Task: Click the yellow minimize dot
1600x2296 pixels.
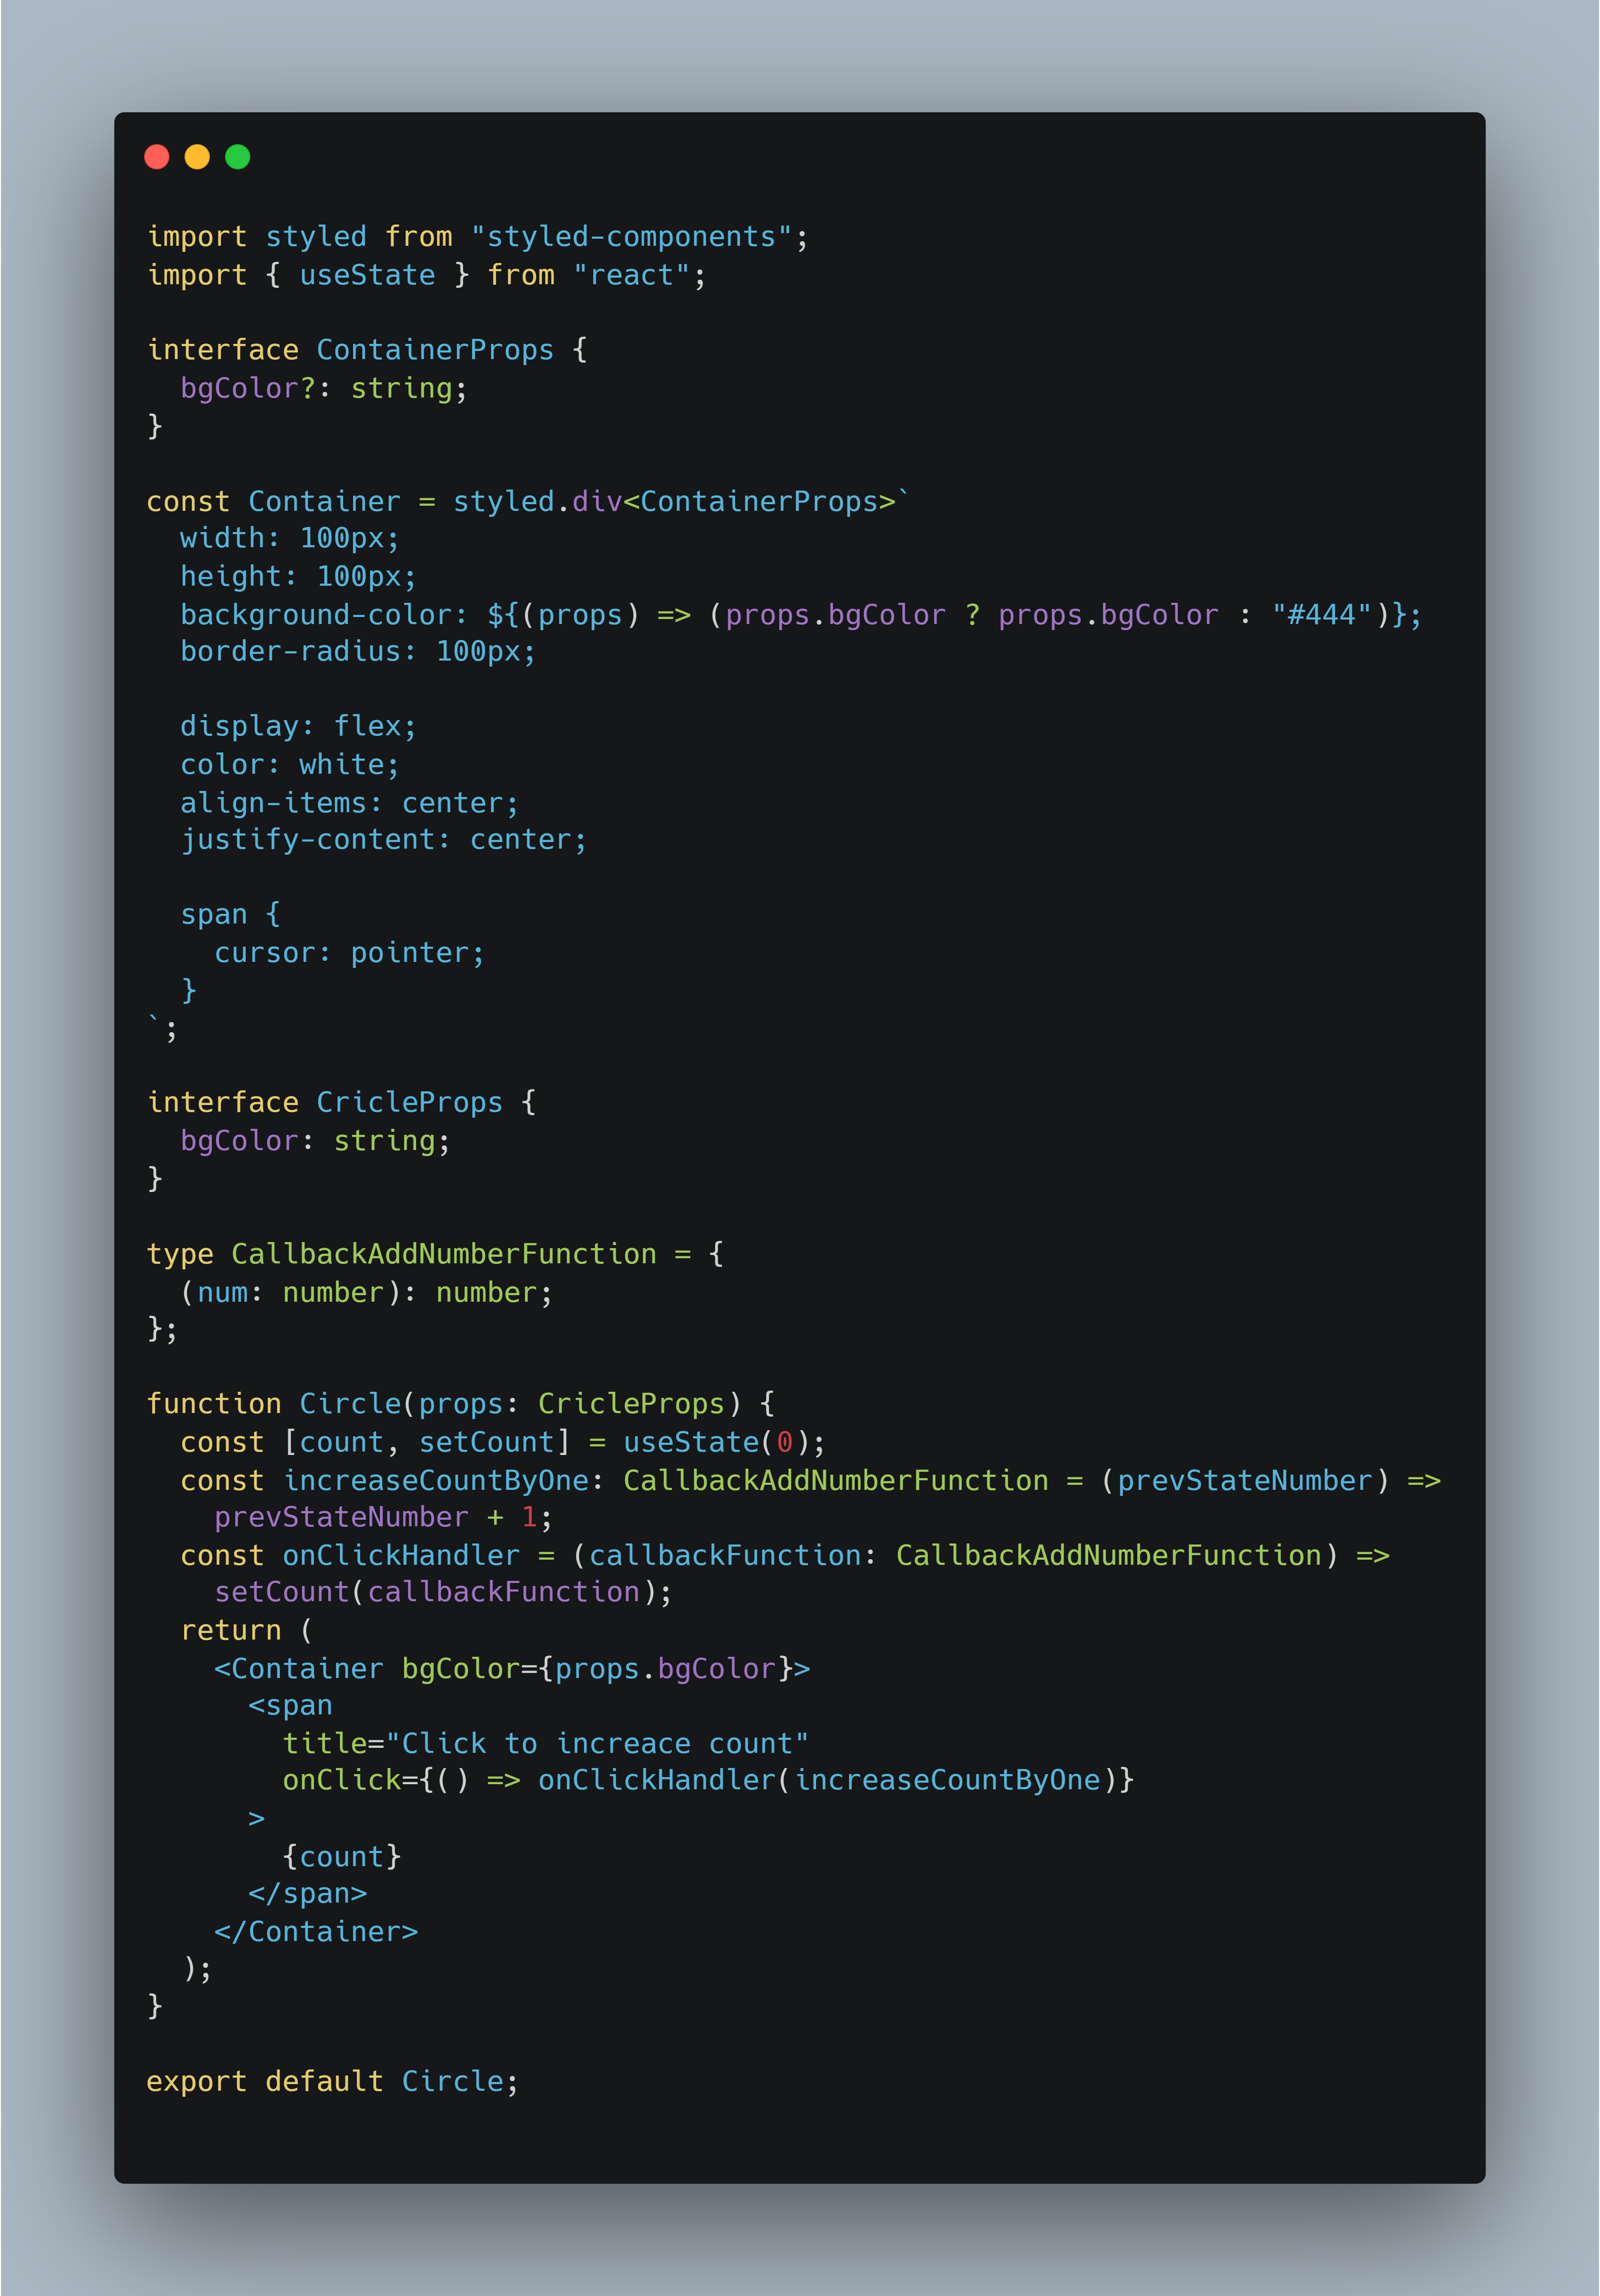Action: coord(197,157)
